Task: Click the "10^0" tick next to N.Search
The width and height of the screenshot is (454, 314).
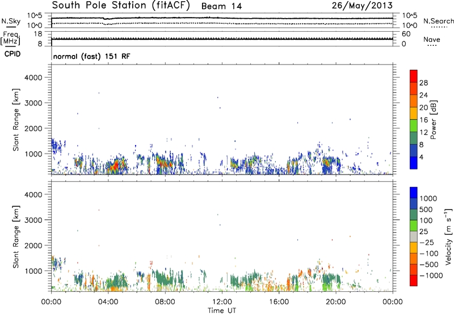Action: (410, 26)
